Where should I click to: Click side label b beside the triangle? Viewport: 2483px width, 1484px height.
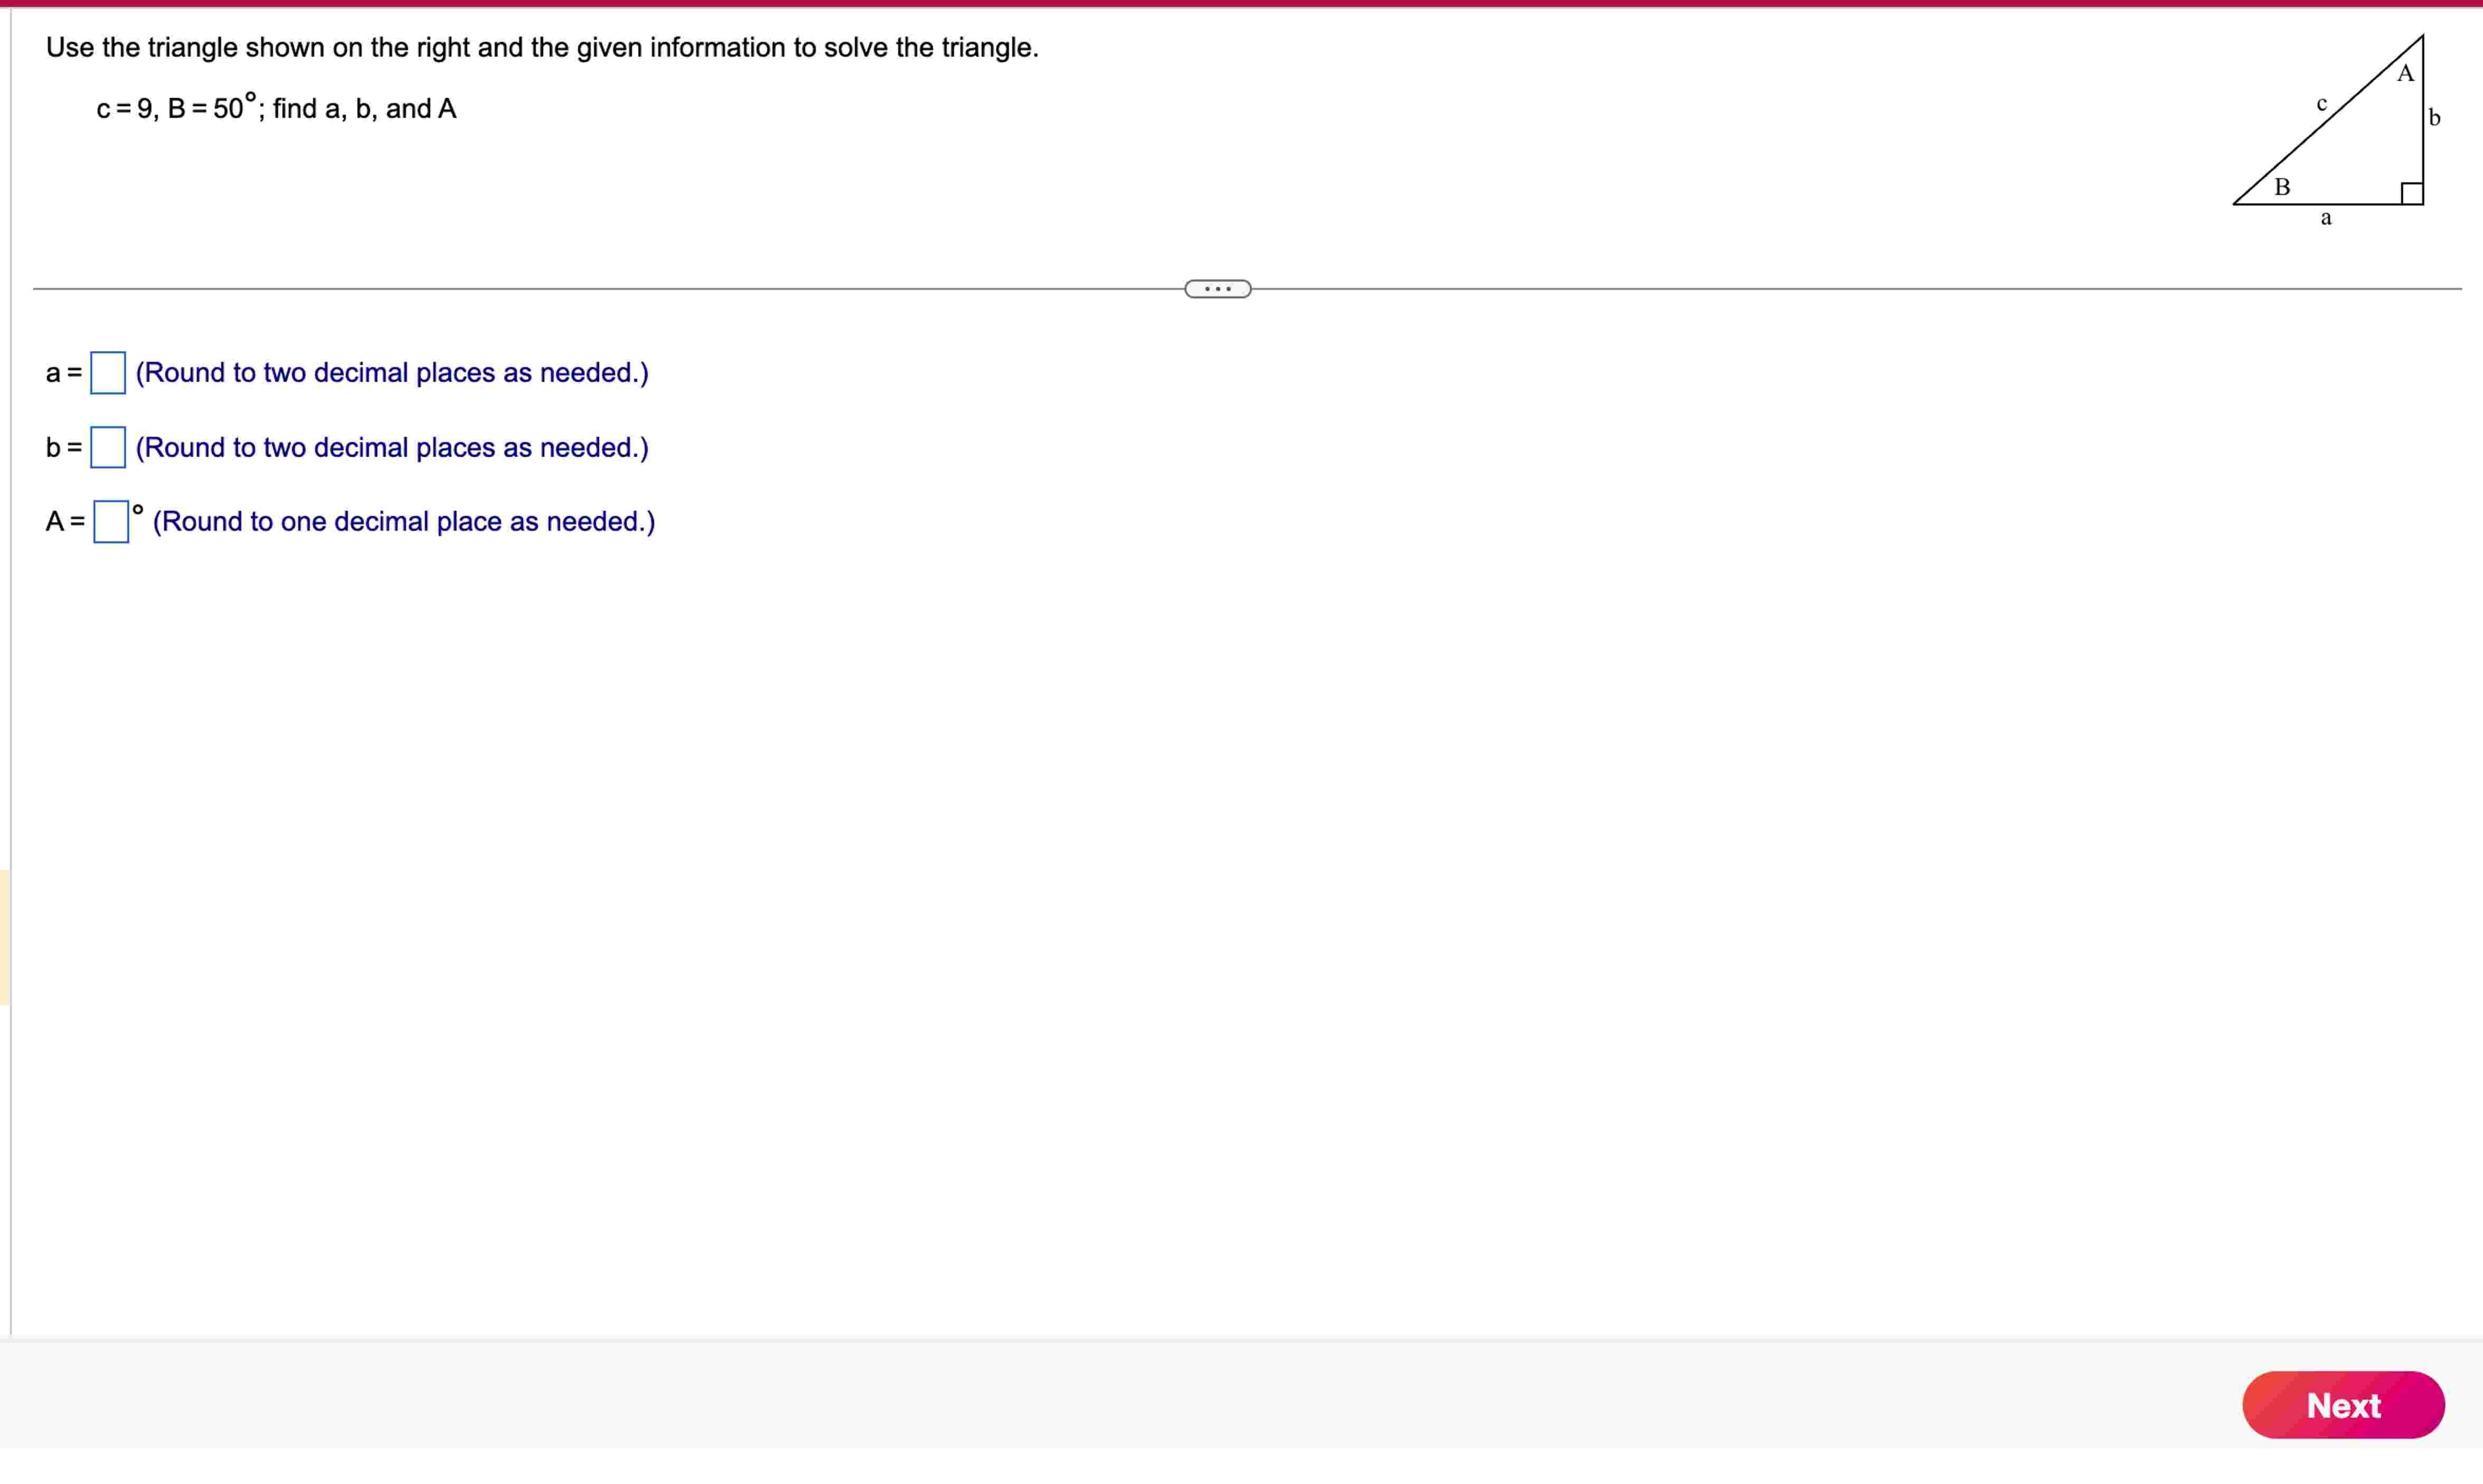[x=2434, y=118]
